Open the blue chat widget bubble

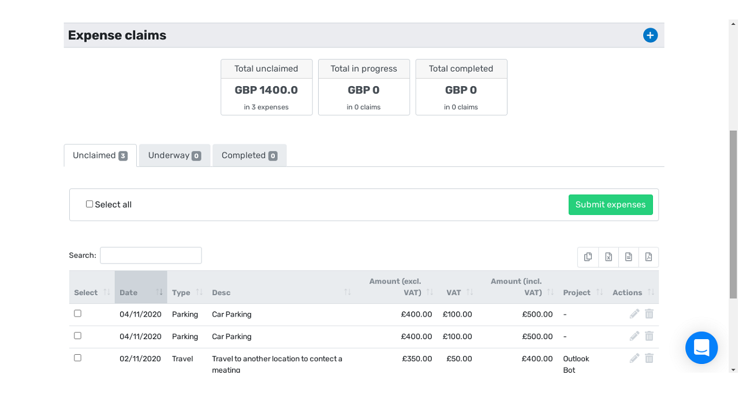click(701, 348)
